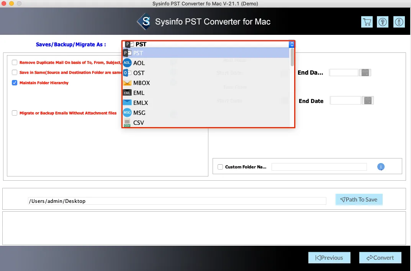The image size is (411, 271).
Task: Click the Convert button
Action: point(380,258)
